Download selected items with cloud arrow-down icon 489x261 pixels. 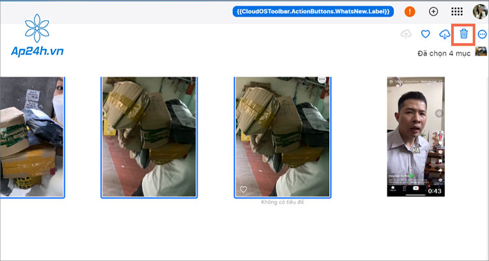pyautogui.click(x=445, y=35)
